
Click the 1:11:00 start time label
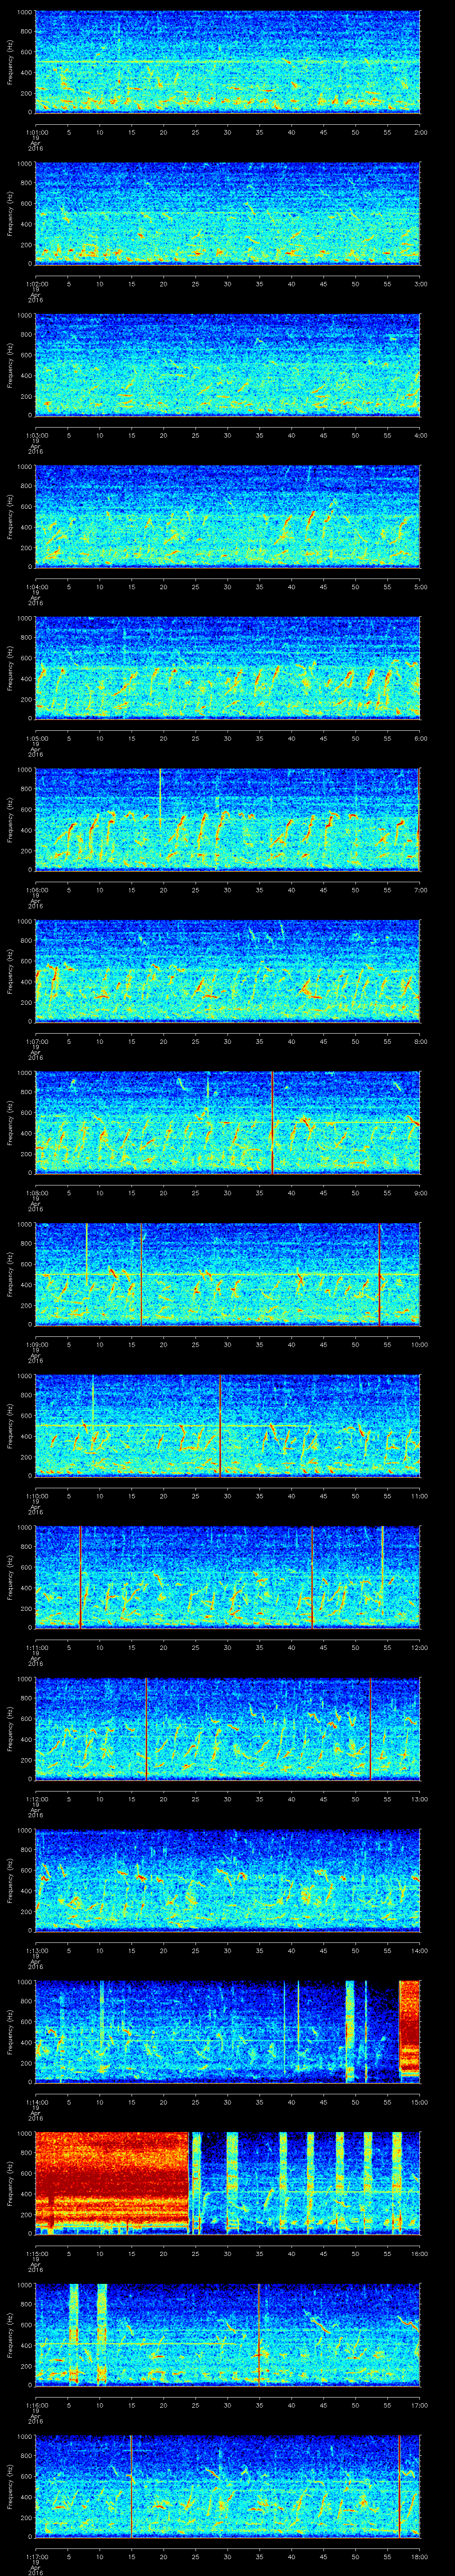(36, 1647)
